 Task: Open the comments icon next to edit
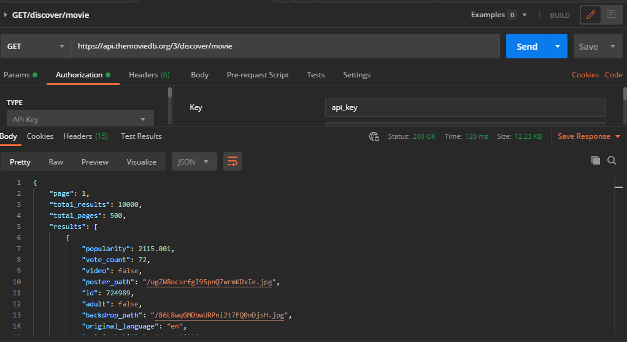[611, 15]
